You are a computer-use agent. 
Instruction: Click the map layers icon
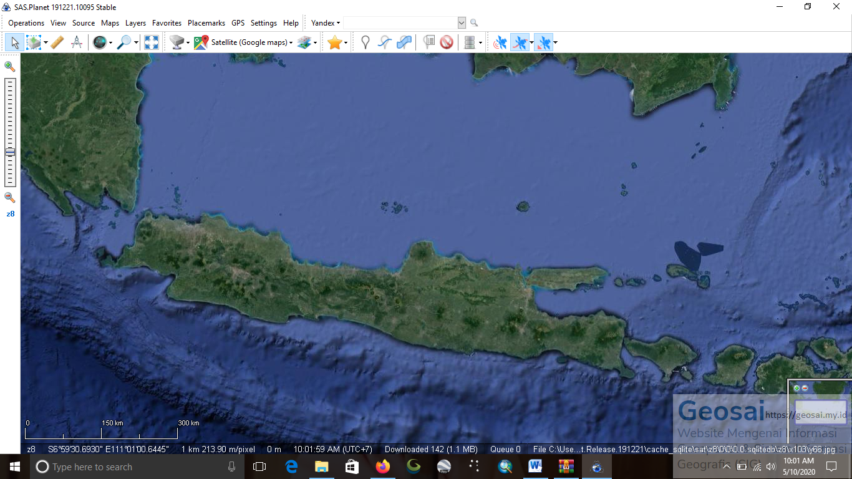point(304,42)
